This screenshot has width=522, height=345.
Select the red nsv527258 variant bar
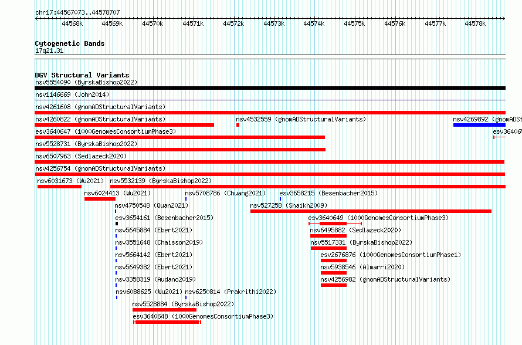pos(371,211)
